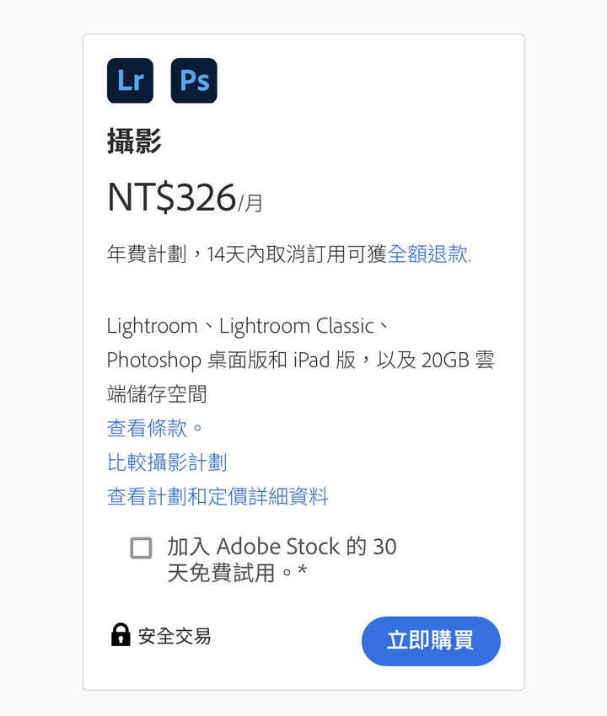Click the blue 立即購買 buy button
The width and height of the screenshot is (607, 716).
(431, 641)
